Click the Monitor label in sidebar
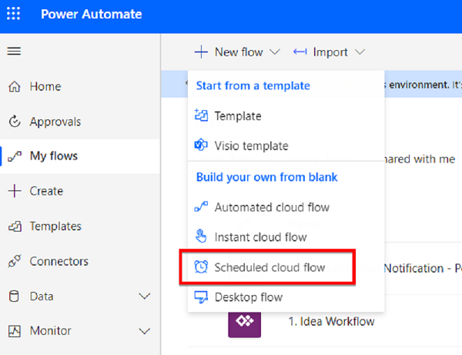Viewport: 462px width, 355px height. point(50,331)
